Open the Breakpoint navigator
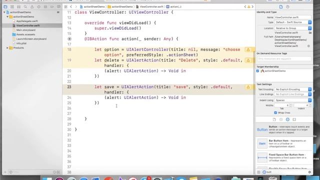 pos(52,6)
